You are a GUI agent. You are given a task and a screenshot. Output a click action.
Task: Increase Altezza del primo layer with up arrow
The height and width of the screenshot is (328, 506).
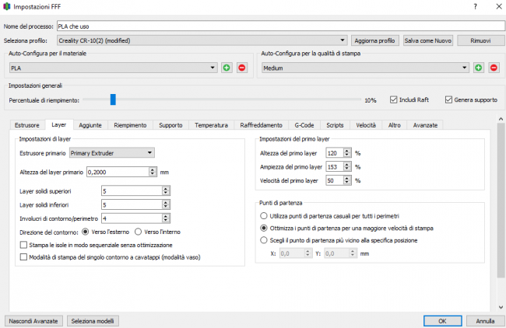[347, 151]
